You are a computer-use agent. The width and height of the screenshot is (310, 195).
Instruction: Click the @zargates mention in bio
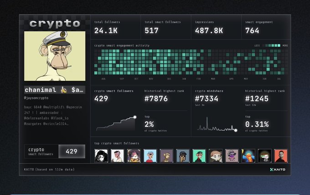click(33, 124)
